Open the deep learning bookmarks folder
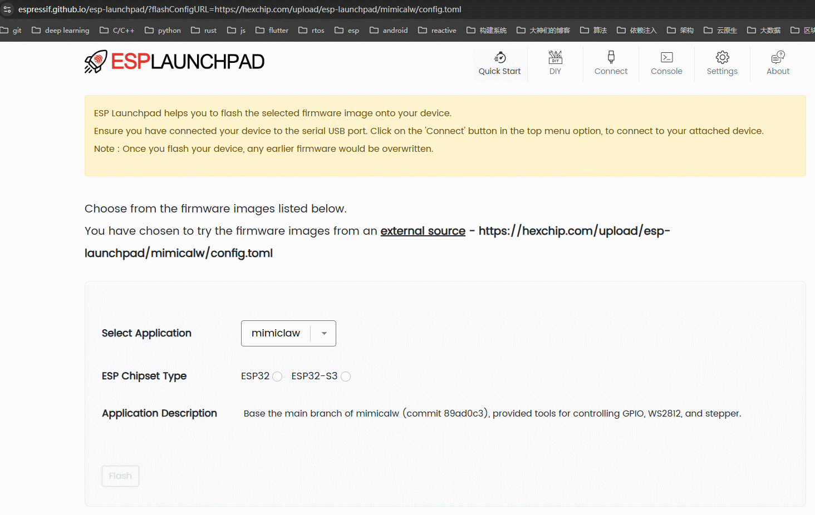The height and width of the screenshot is (515, 815). tap(61, 31)
